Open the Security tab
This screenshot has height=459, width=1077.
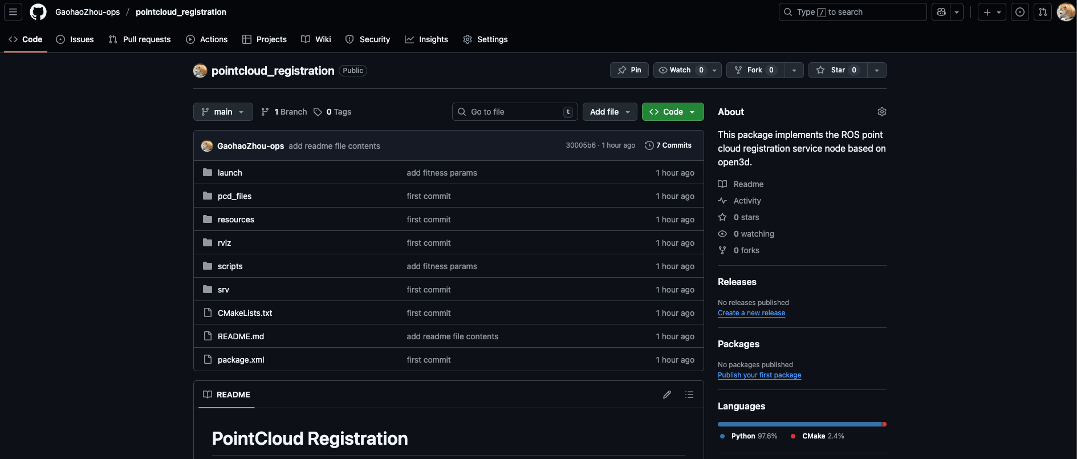[x=368, y=39]
